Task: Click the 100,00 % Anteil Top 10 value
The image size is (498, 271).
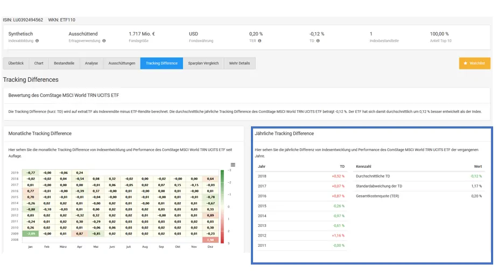Action: [439, 34]
